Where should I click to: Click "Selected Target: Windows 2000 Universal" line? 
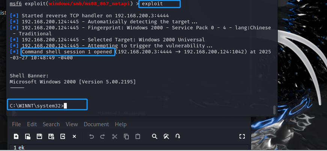(x=107, y=39)
